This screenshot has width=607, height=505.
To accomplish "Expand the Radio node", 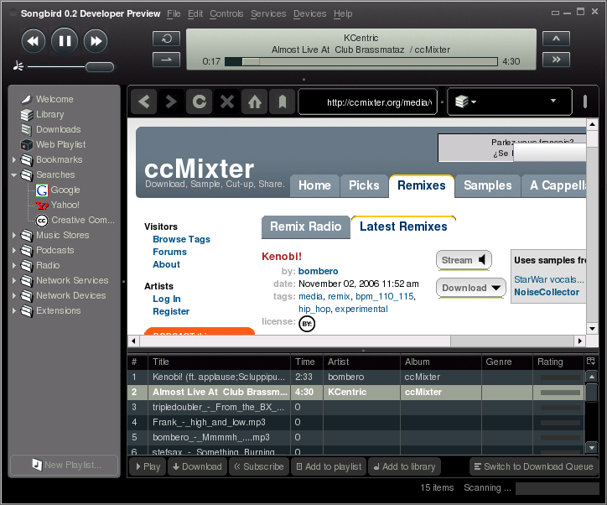I will click(x=14, y=265).
